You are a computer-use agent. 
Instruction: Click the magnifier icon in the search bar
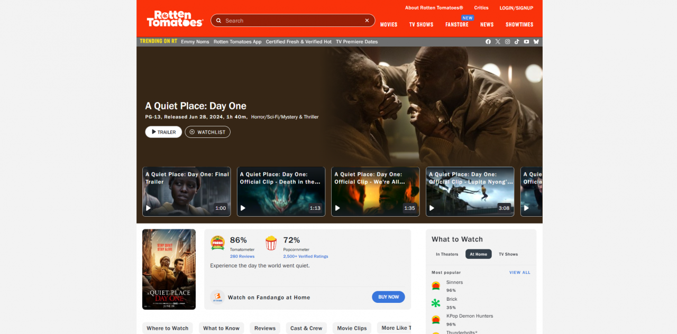(x=218, y=21)
